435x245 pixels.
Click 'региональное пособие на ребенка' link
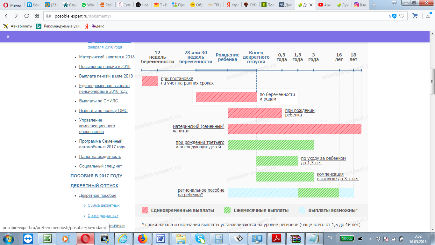pyautogui.click(x=201, y=192)
